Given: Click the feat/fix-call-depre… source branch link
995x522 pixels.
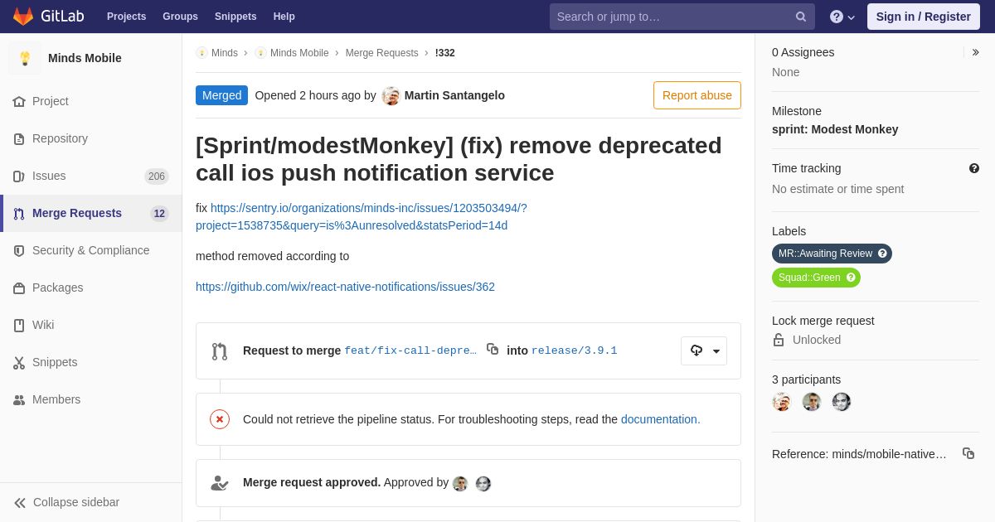Looking at the screenshot, I should (x=410, y=350).
